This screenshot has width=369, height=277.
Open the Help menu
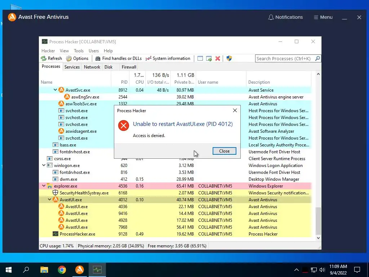108,51
